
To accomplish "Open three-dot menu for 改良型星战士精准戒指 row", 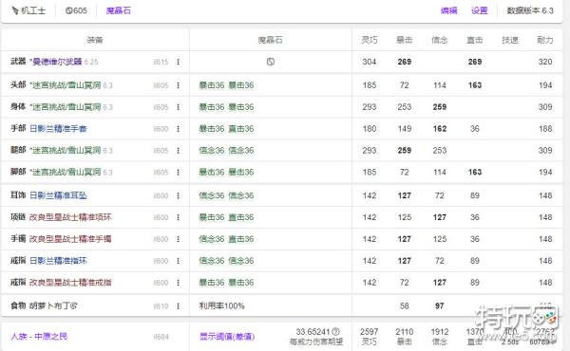I will tap(179, 283).
